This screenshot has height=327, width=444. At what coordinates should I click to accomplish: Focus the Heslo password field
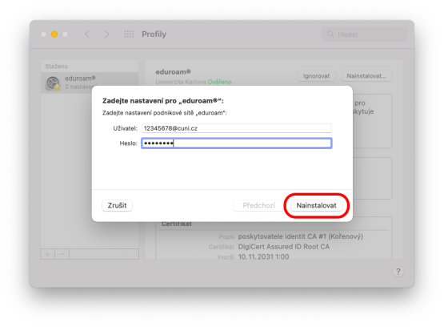coord(237,143)
